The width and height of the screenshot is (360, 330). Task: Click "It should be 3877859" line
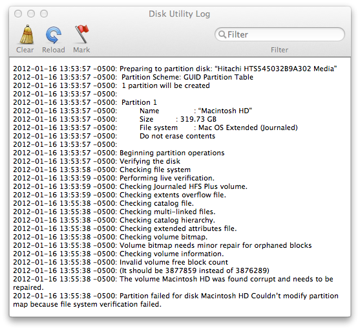click(x=141, y=270)
